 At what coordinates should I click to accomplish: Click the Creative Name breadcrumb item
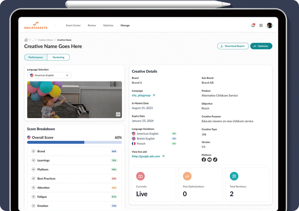(64, 40)
